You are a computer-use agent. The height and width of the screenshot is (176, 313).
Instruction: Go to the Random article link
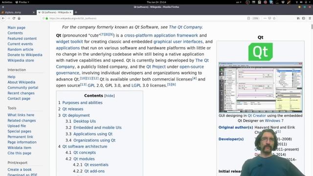pyautogui.click(x=21, y=49)
